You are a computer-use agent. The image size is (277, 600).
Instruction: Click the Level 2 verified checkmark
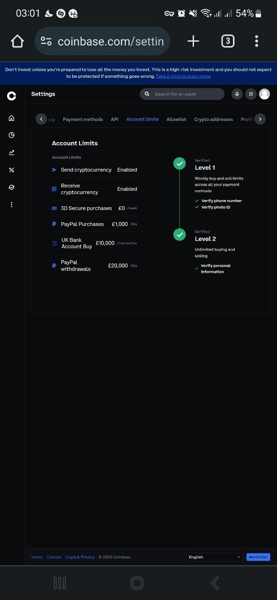(x=180, y=234)
